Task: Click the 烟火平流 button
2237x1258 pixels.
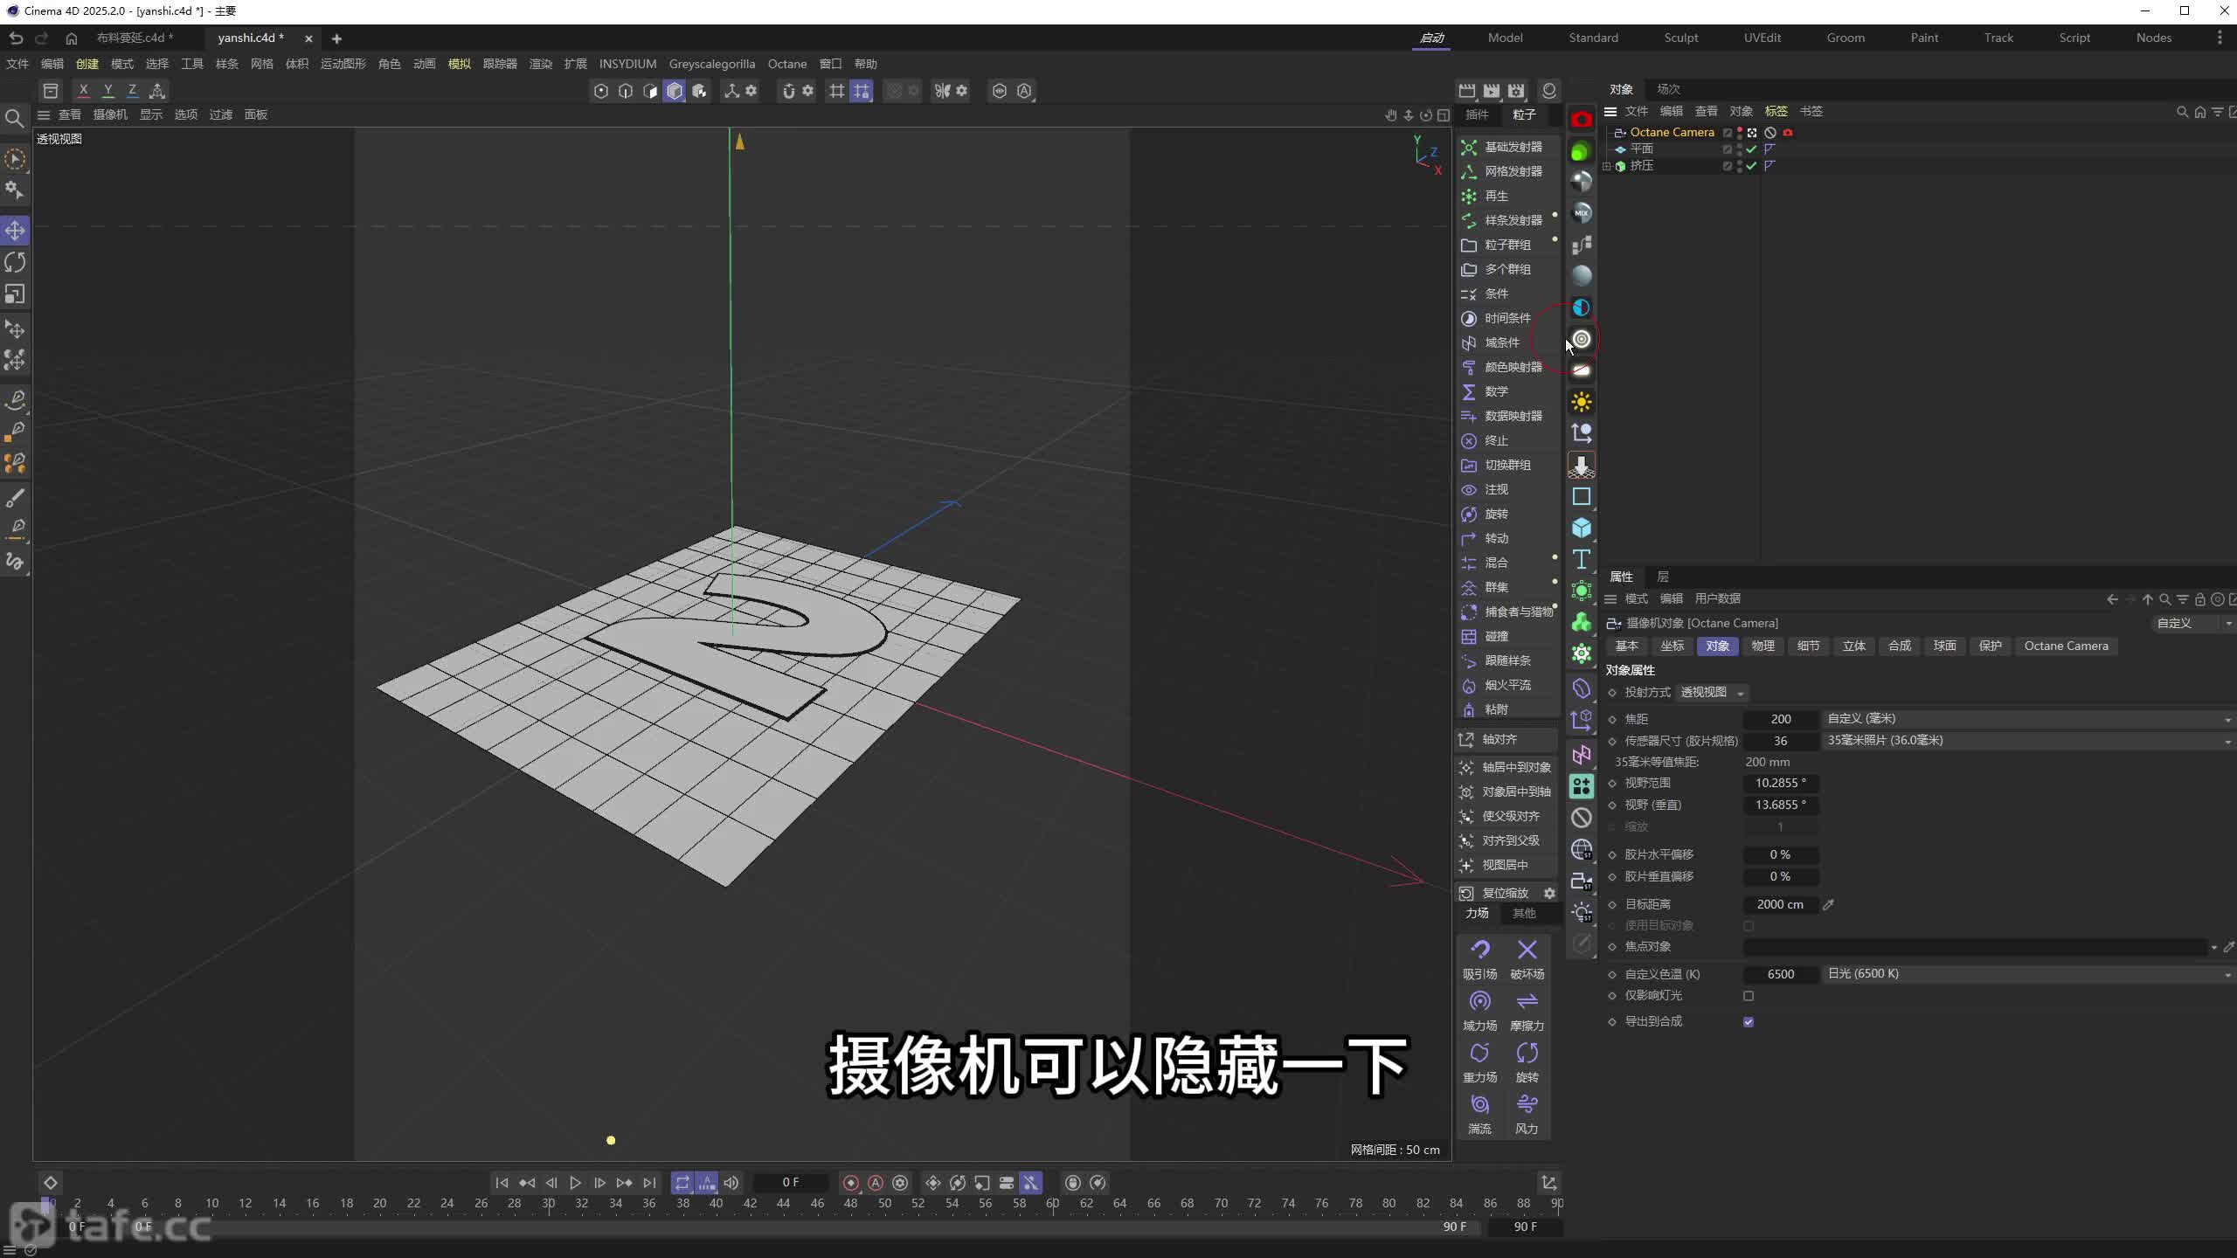Action: click(x=1508, y=685)
